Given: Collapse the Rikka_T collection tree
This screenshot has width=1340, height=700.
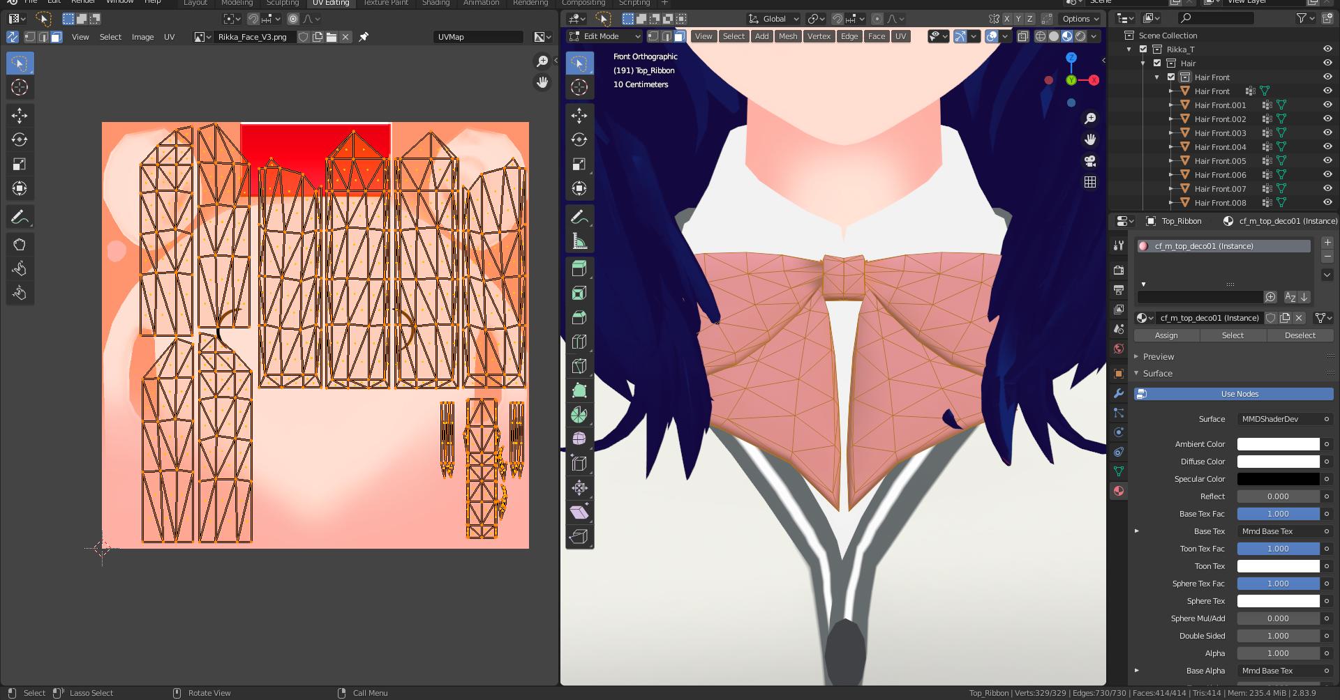Looking at the screenshot, I should pos(1129,49).
